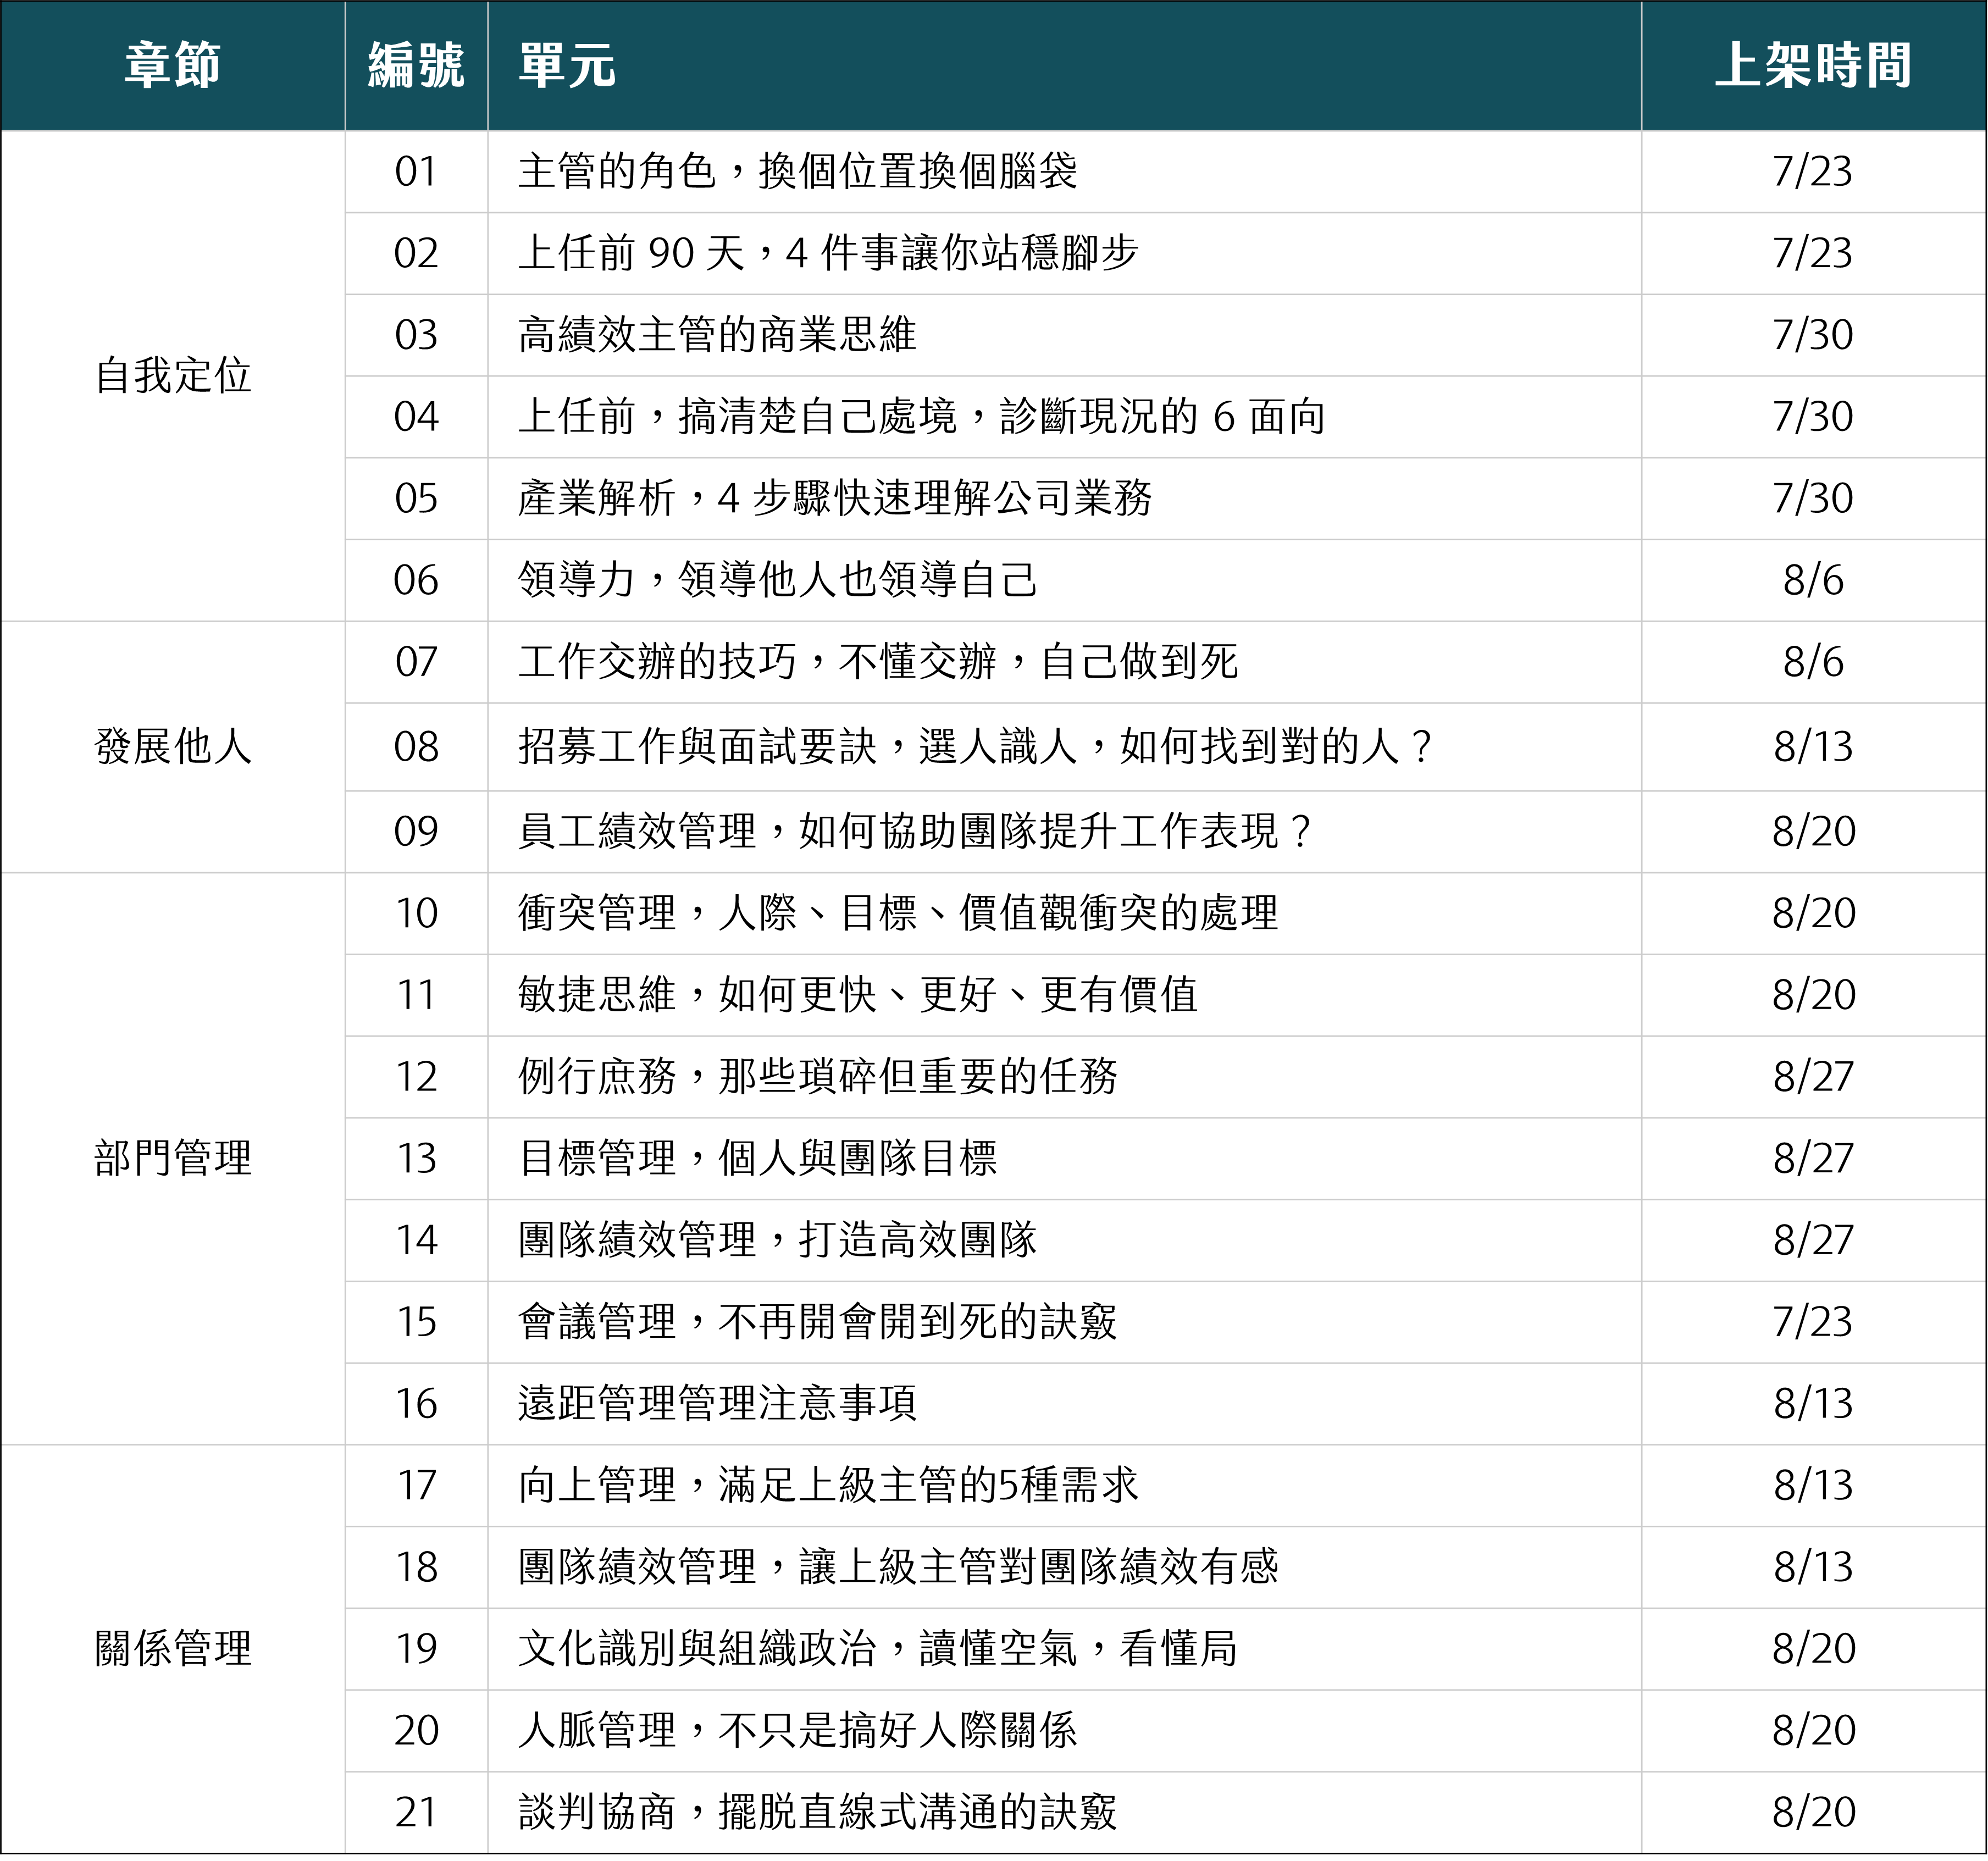Click unit 高績效主管的商業思維
The image size is (1988, 1861).
tap(717, 335)
